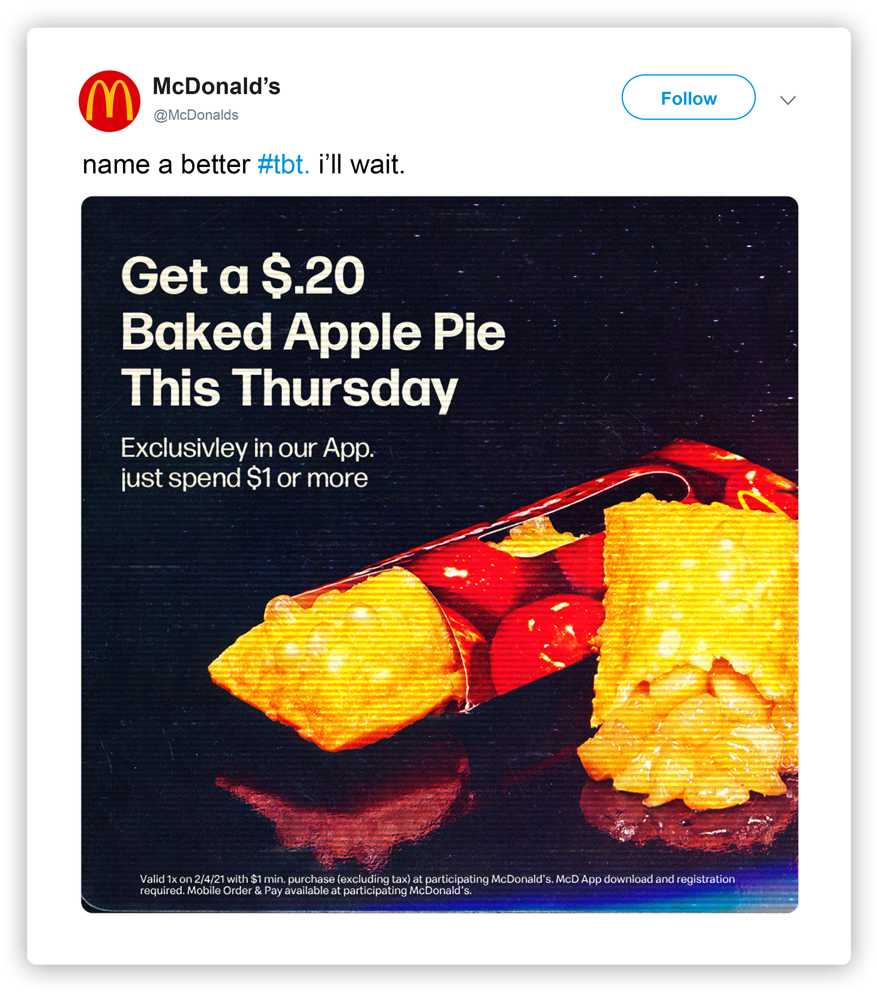The height and width of the screenshot is (998, 877).
Task: Click the "Get a $.20" headline line
Action: point(243,276)
